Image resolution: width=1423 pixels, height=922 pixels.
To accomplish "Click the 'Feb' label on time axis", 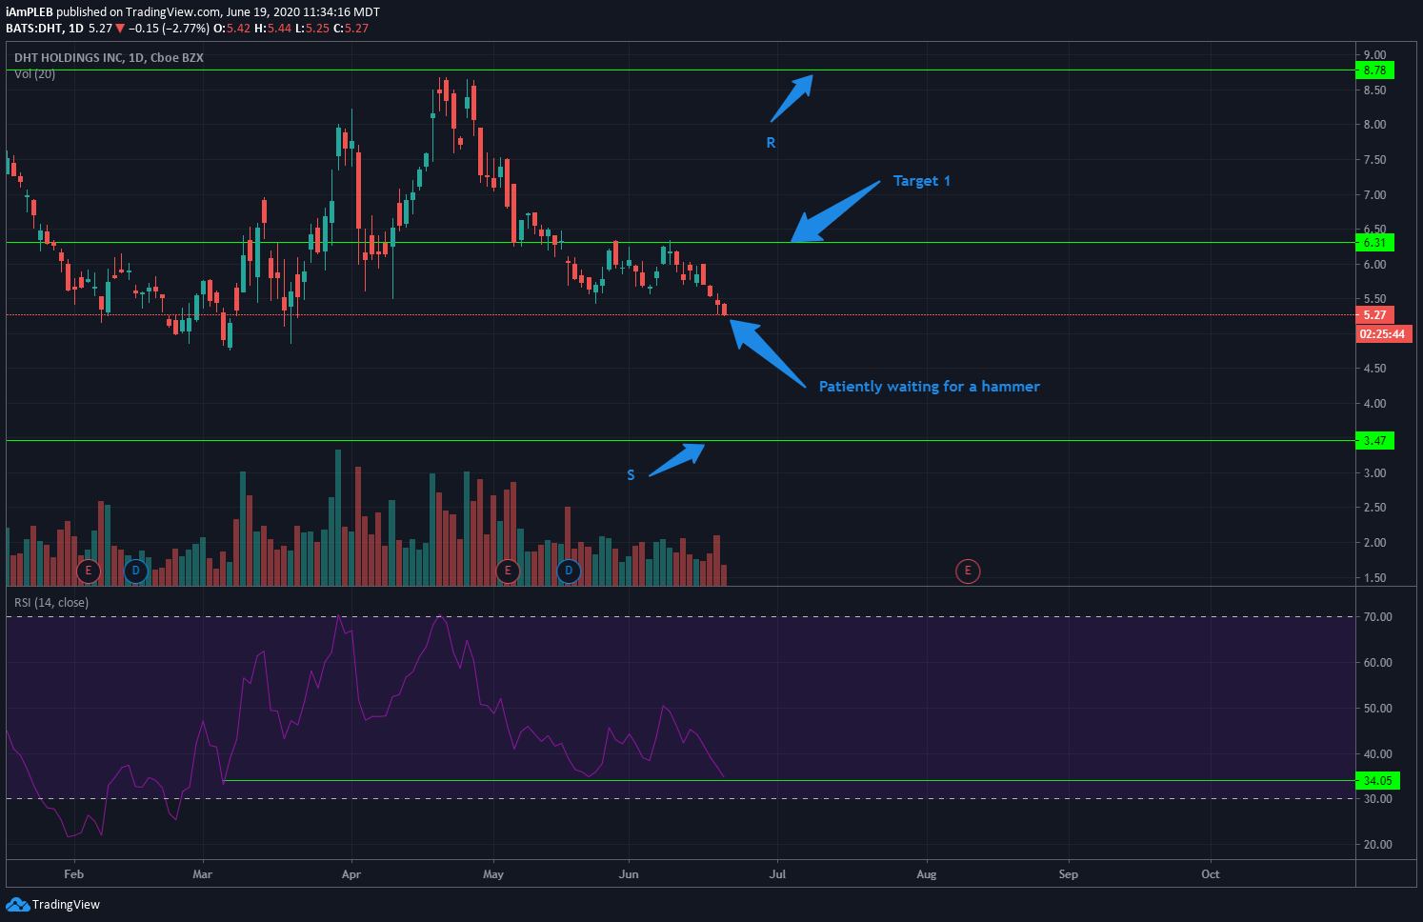I will coord(73,874).
